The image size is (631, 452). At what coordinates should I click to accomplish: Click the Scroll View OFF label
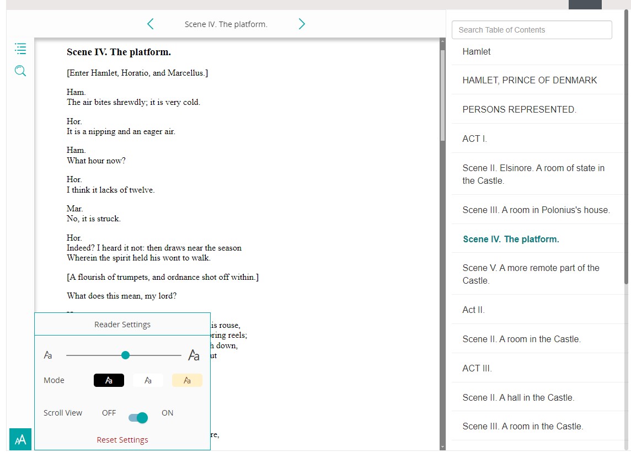(x=109, y=413)
